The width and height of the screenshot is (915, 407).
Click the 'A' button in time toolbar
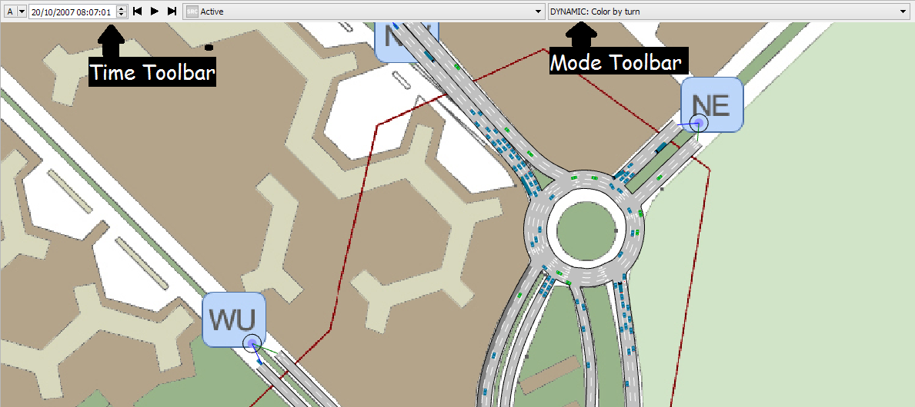click(x=9, y=12)
